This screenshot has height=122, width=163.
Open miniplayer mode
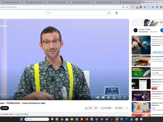[x=114, y=98]
